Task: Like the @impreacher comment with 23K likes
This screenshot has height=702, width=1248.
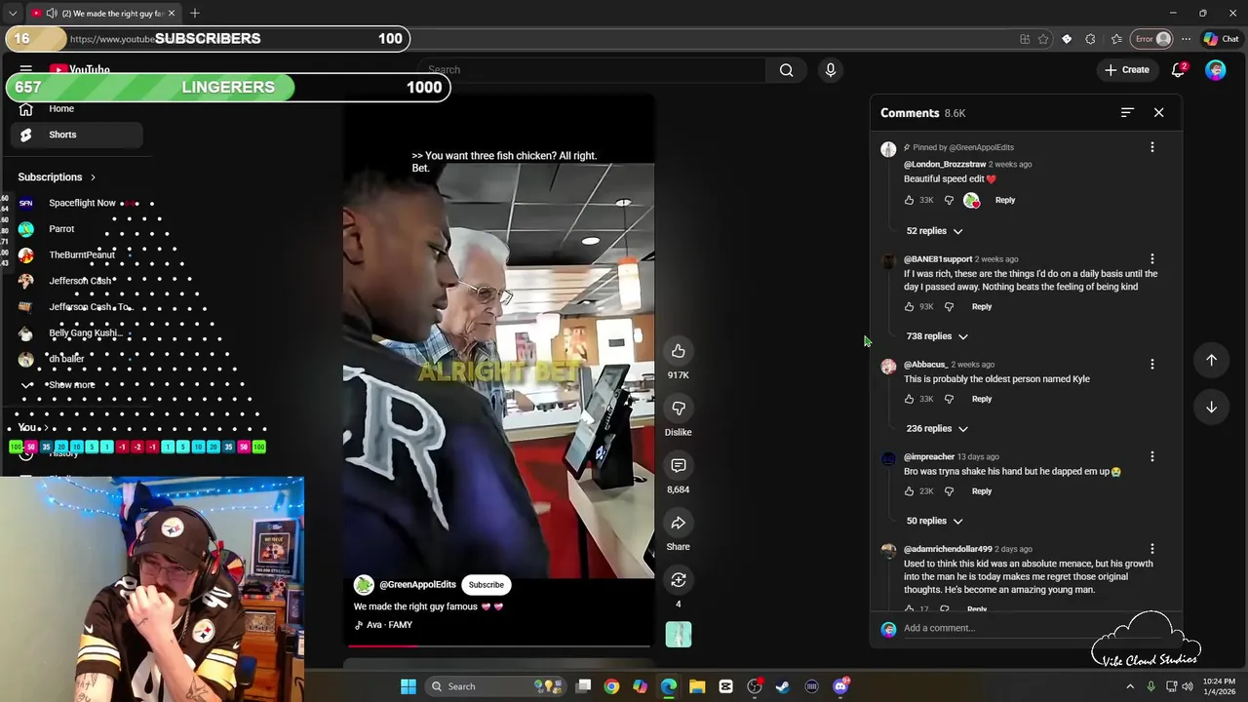Action: pos(909,491)
